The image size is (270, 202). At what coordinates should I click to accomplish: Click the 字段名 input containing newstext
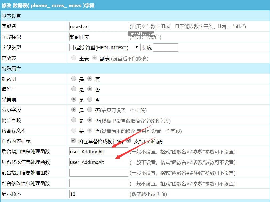pyautogui.click(x=98, y=26)
